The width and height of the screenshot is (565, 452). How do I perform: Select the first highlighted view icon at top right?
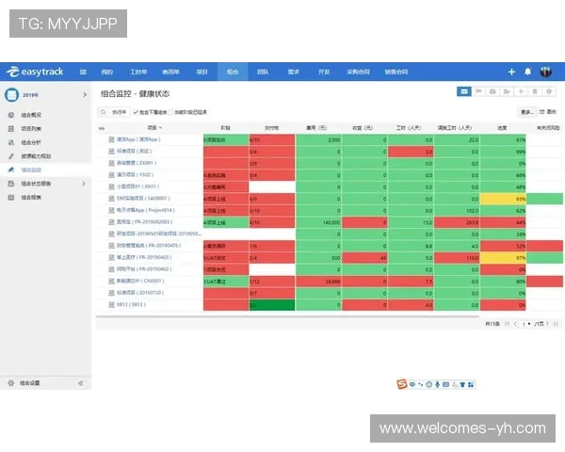(x=464, y=91)
